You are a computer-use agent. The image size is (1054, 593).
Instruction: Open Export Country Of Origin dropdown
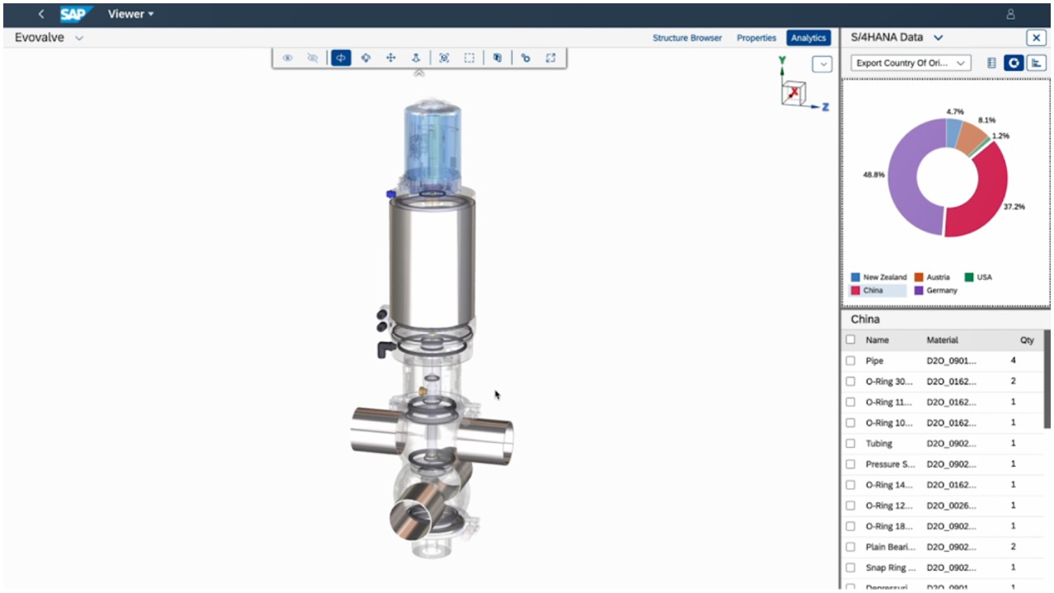pyautogui.click(x=912, y=63)
